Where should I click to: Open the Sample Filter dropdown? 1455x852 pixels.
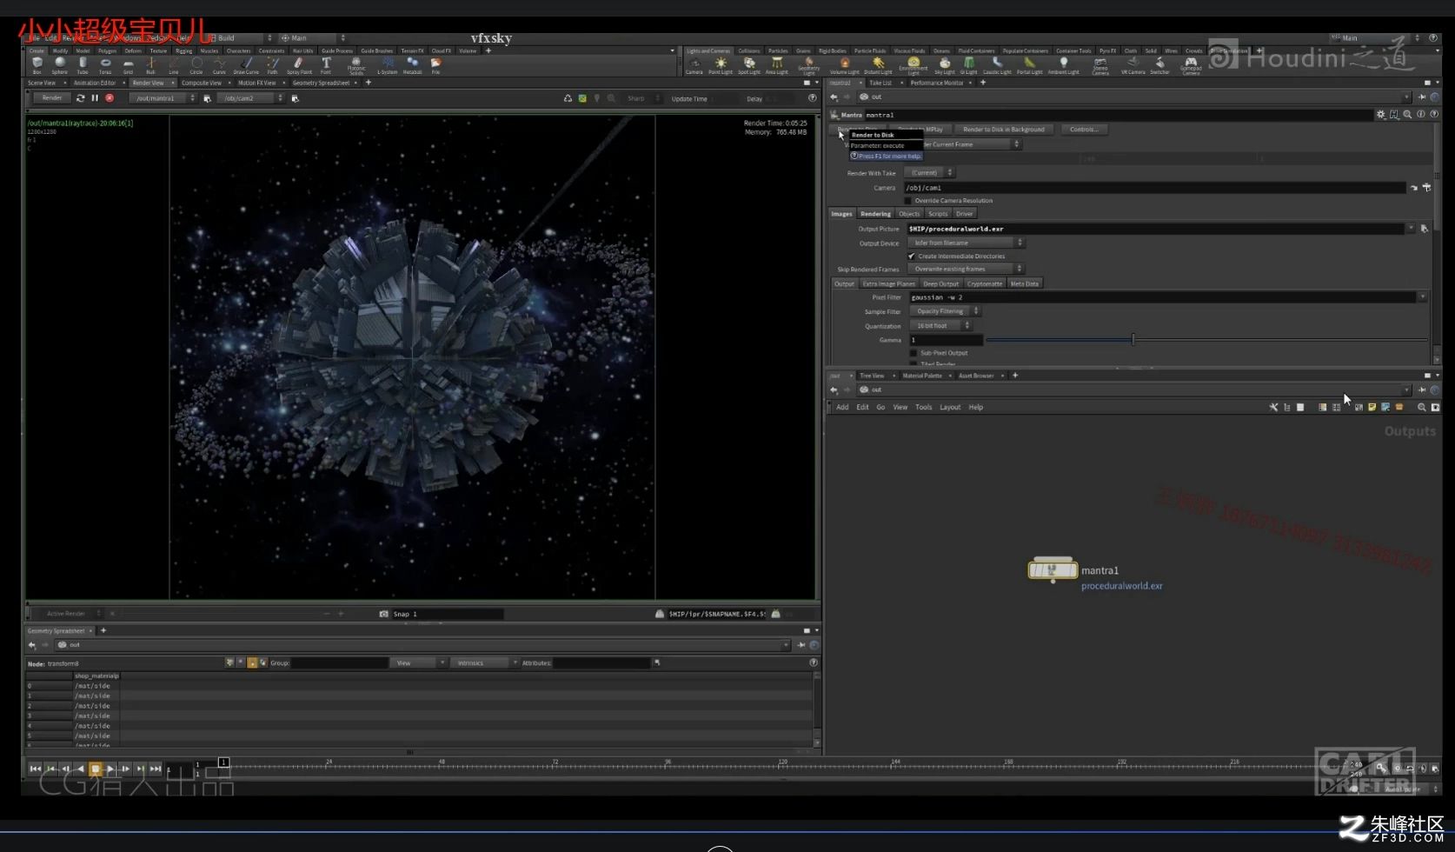(945, 311)
